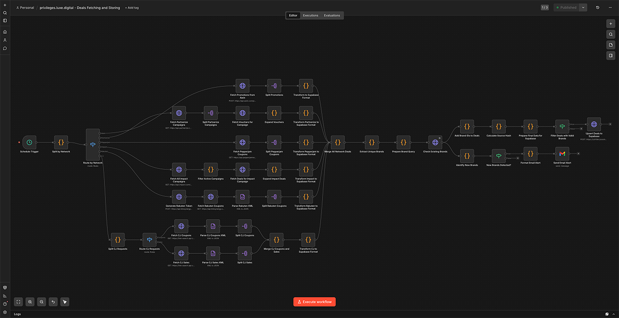Select the Route CJ Requests node
The width and height of the screenshot is (619, 318).
click(149, 240)
